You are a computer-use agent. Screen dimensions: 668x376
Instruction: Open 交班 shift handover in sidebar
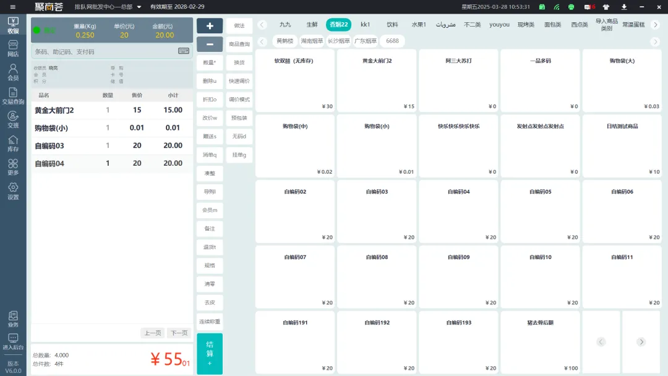point(13,119)
